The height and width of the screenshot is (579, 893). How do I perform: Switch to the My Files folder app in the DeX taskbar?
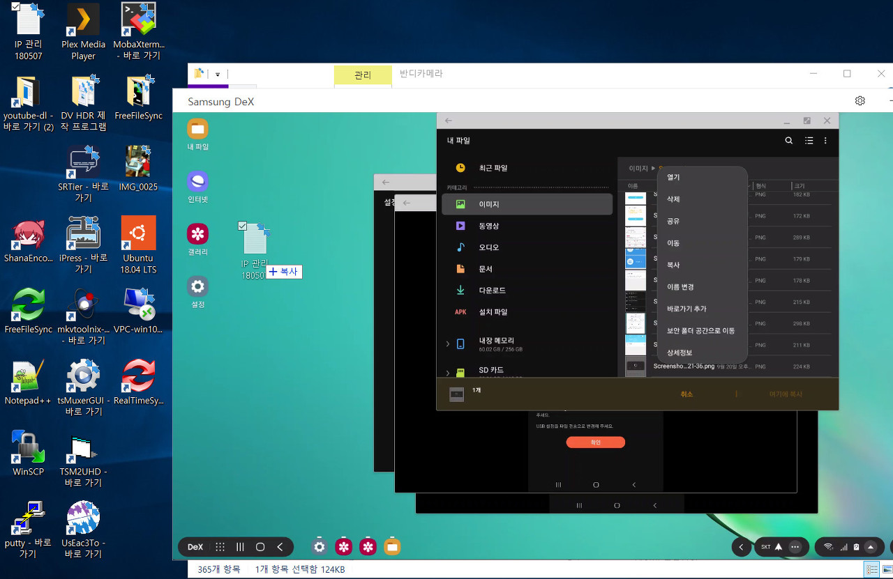tap(392, 547)
